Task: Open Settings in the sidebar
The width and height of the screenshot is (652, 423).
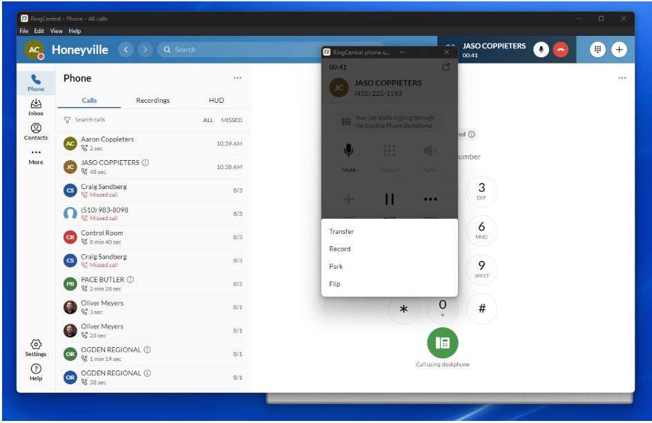Action: tap(36, 348)
